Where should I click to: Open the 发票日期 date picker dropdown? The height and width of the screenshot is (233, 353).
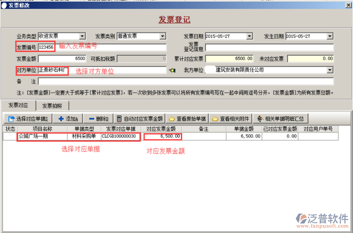[255, 36]
